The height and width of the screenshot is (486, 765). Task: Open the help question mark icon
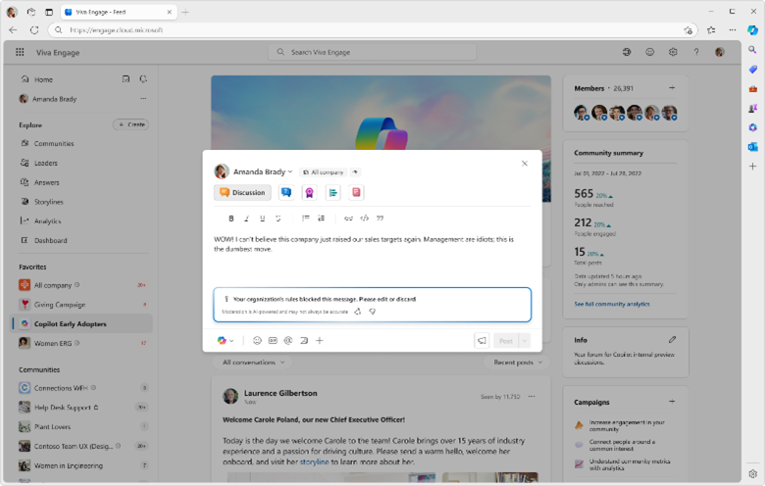[x=696, y=52]
